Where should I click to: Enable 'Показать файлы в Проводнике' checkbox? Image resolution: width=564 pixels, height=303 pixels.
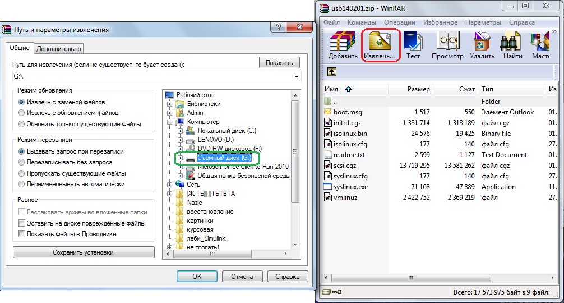[22, 234]
